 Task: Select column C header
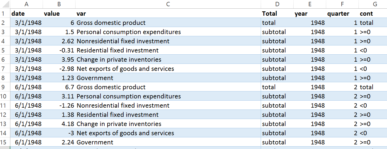pyautogui.click(x=168, y=4)
